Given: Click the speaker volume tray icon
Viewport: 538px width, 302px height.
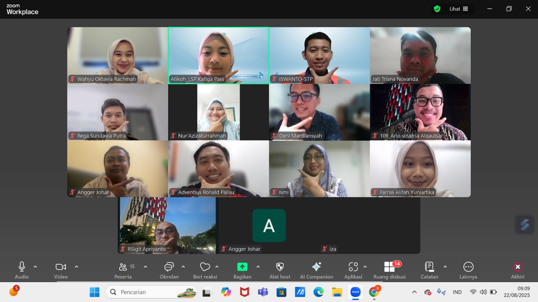Looking at the screenshot, I should [483, 292].
